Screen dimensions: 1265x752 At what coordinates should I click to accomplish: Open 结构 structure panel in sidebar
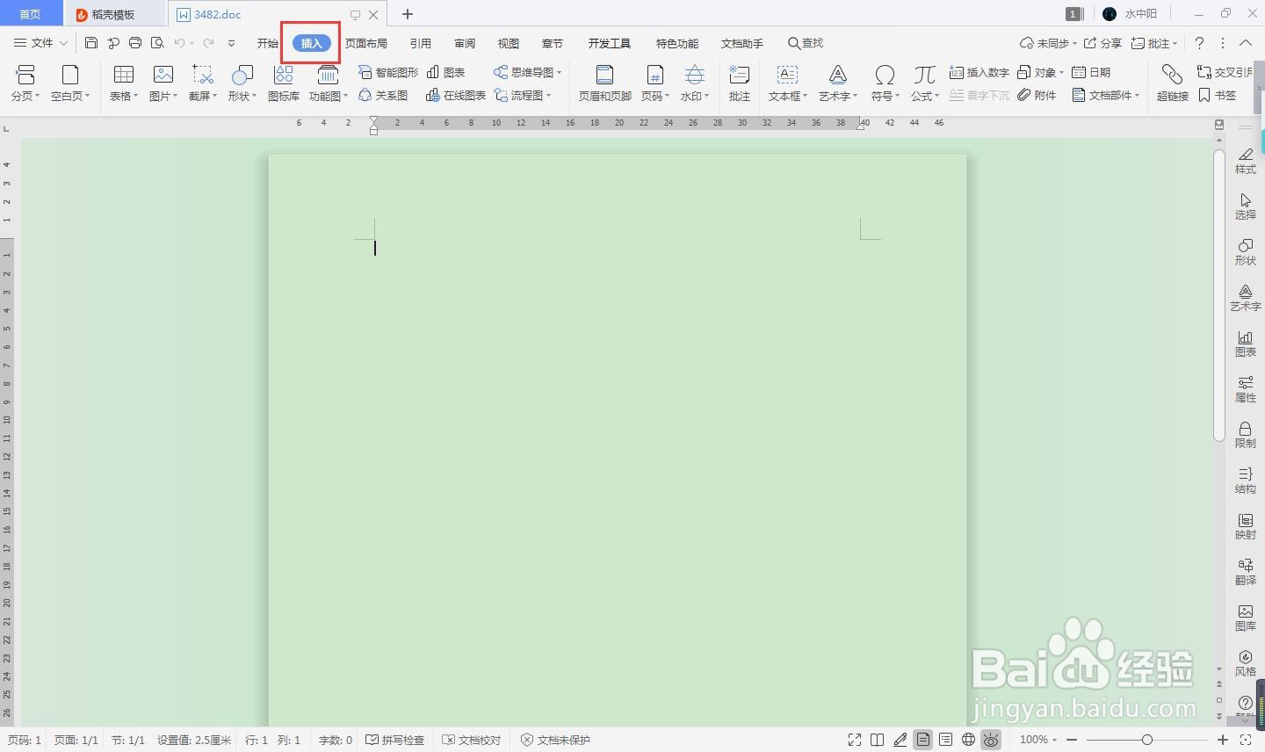[x=1246, y=480]
